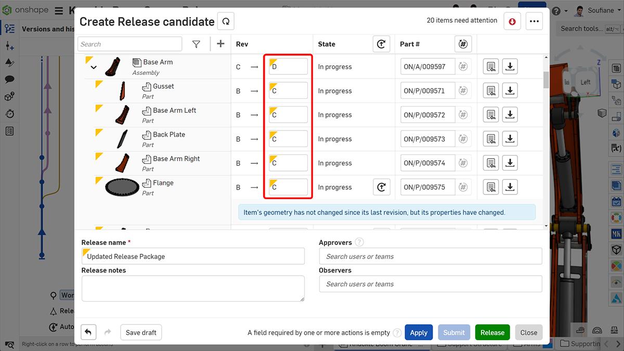Click inside the Release notes field

192,287
